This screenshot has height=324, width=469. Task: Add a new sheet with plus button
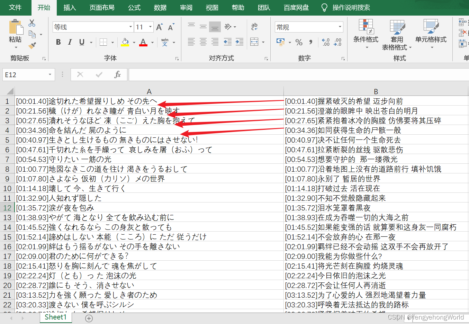point(89,318)
